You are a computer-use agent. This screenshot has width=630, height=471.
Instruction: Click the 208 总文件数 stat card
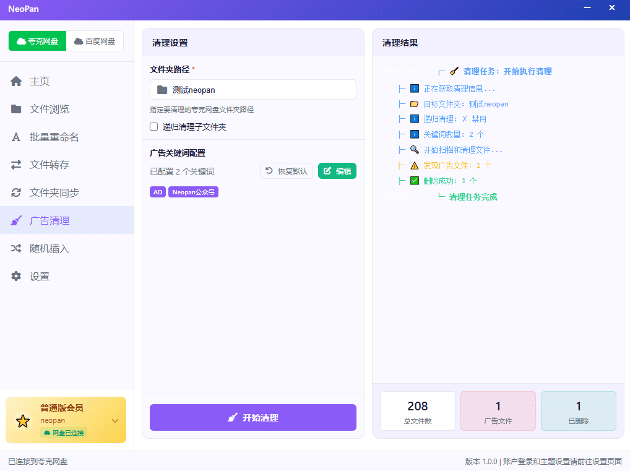418,411
